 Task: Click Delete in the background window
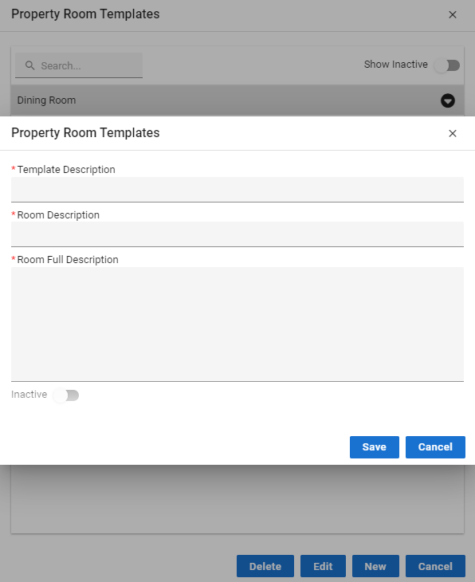(x=265, y=566)
